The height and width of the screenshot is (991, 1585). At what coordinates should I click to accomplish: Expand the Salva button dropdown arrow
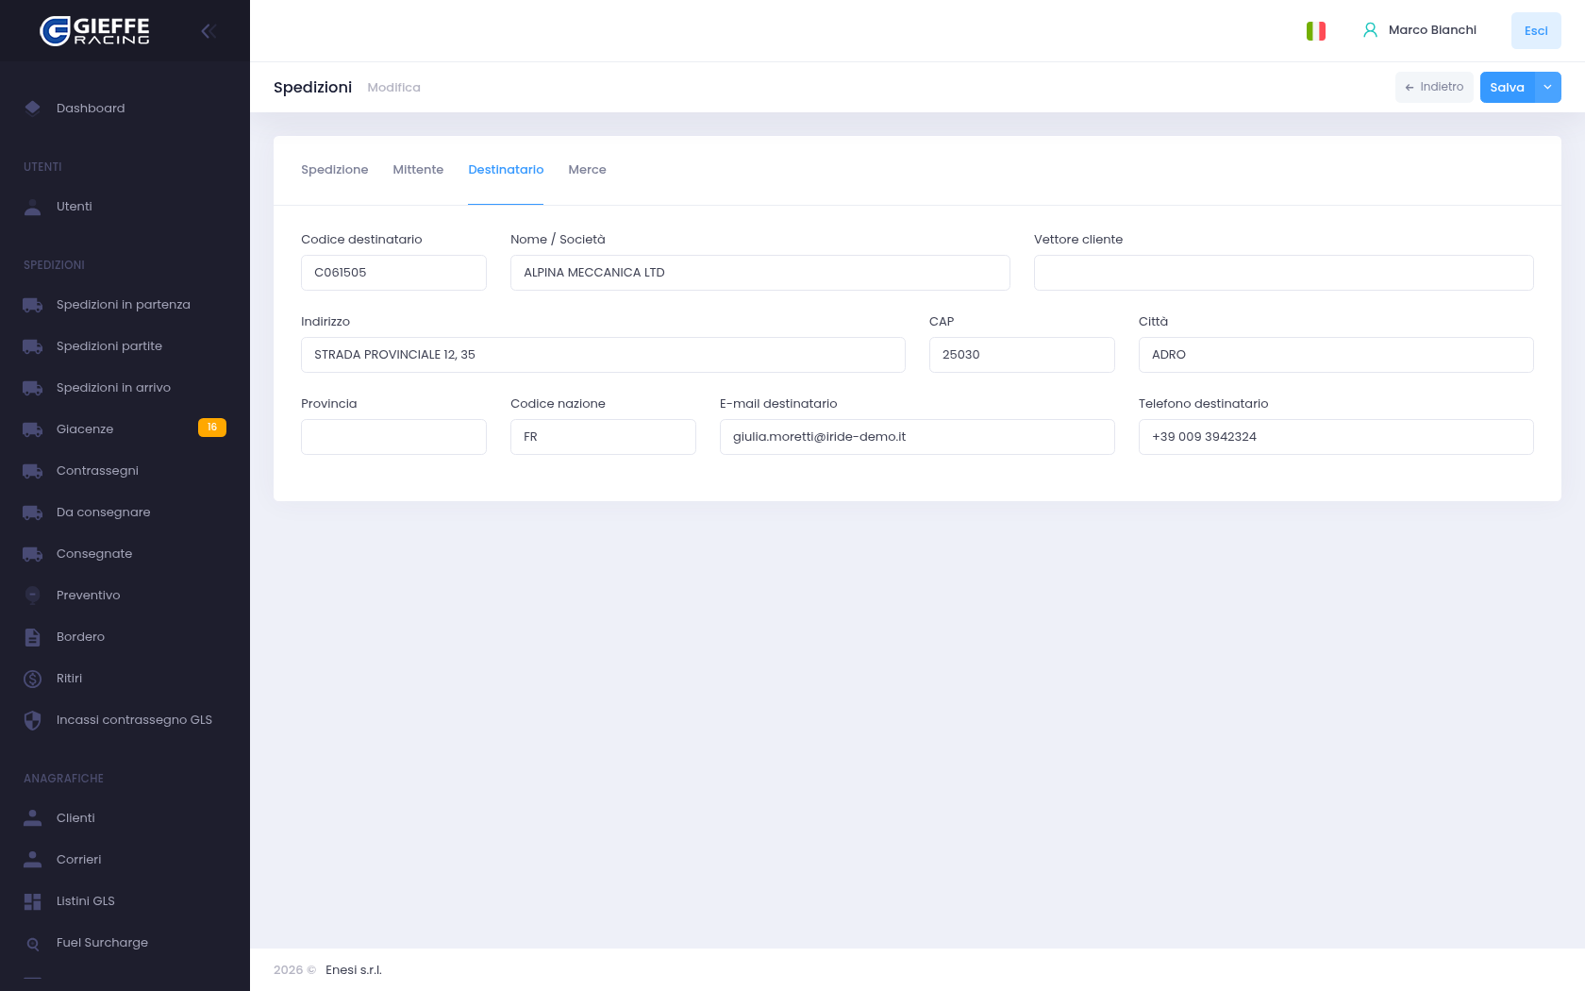[x=1548, y=87]
